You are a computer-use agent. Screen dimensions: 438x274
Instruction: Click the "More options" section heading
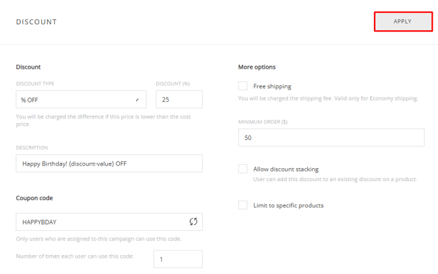click(x=257, y=67)
